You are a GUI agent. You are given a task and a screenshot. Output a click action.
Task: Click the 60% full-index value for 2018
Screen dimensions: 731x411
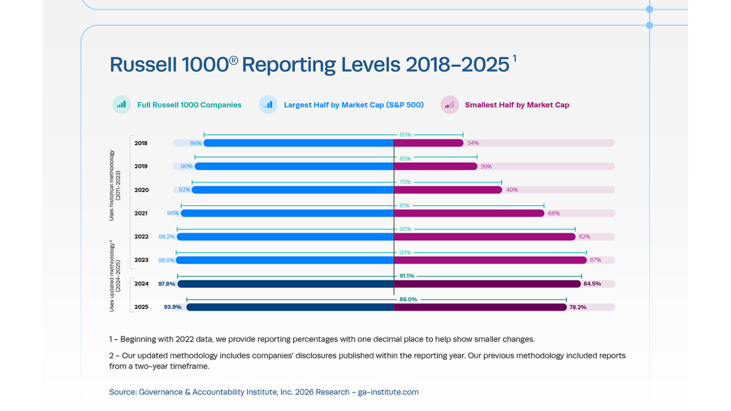(405, 135)
